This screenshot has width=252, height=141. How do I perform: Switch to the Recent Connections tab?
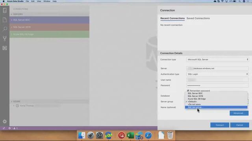pyautogui.click(x=172, y=18)
